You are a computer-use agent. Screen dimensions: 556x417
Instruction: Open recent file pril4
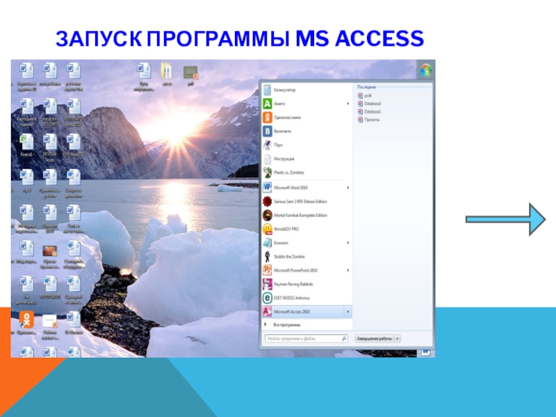click(x=365, y=96)
